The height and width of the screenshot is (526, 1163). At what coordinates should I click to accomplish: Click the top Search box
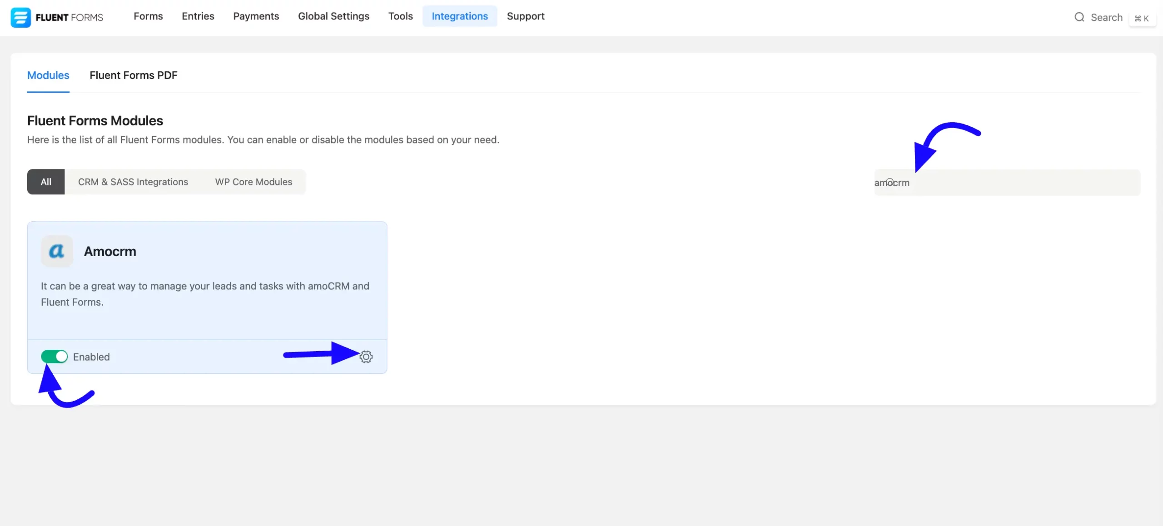[x=1107, y=17]
